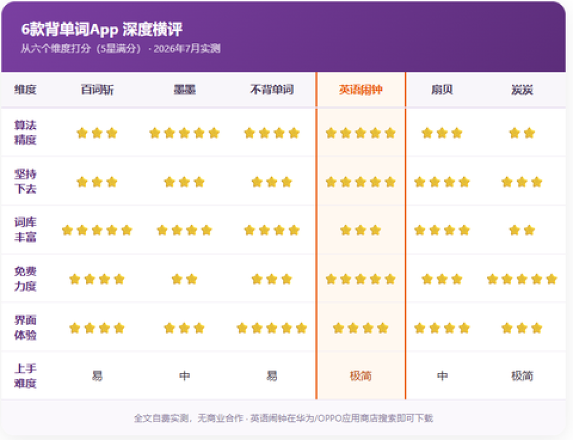
Task: Click 百词斩's star rating for 界面体验
Action: coord(97,328)
